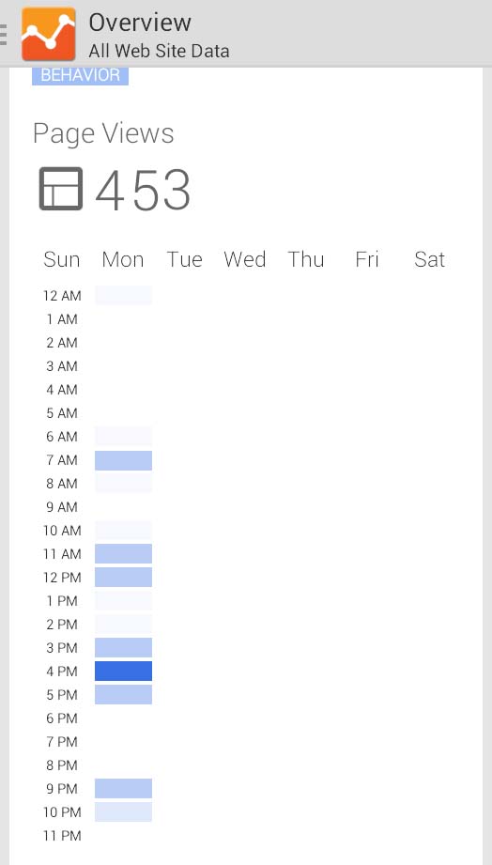Select the Monday 11 AM heatmap cell

[x=124, y=554]
